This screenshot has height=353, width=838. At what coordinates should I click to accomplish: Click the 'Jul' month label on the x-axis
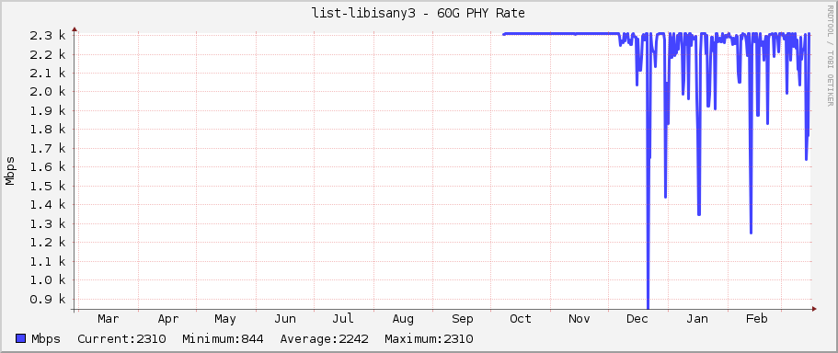point(342,319)
